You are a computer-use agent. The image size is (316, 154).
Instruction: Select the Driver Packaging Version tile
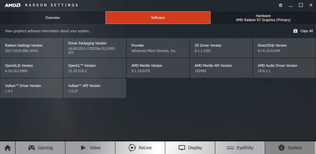tap(95, 48)
